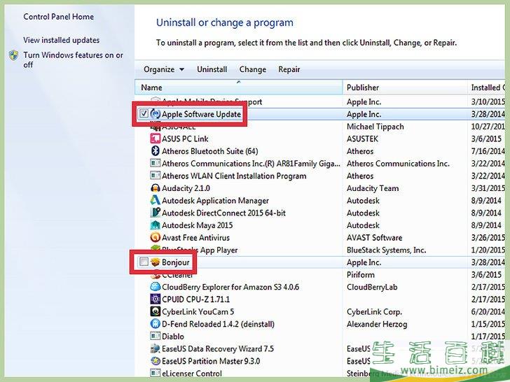Select the Audacity 2.1.0 name text
The image size is (510, 382).
tap(186, 188)
